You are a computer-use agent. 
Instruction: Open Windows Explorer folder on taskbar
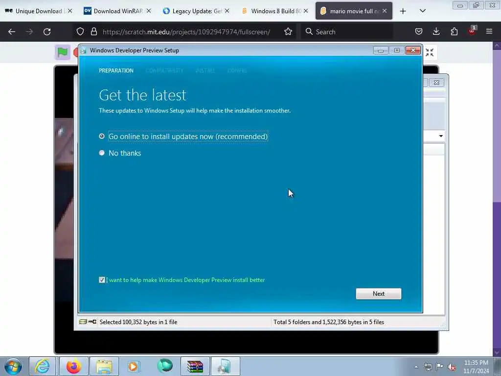[x=104, y=366]
